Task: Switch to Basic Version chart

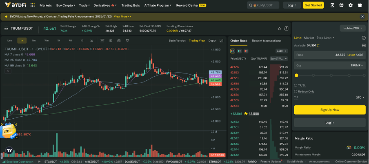Action: click(x=177, y=40)
